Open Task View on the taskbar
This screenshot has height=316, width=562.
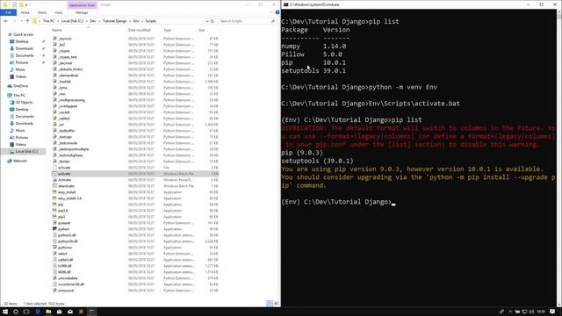[x=26, y=312]
